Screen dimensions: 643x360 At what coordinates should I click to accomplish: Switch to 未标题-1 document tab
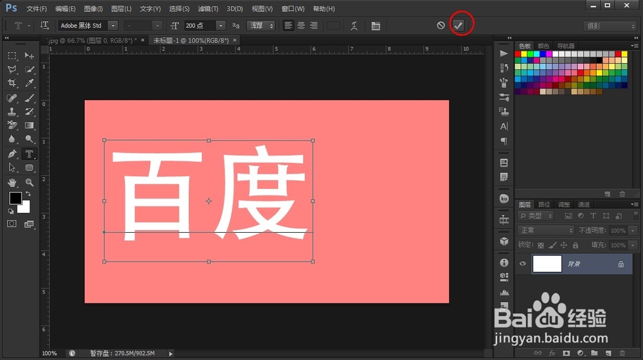coord(191,40)
